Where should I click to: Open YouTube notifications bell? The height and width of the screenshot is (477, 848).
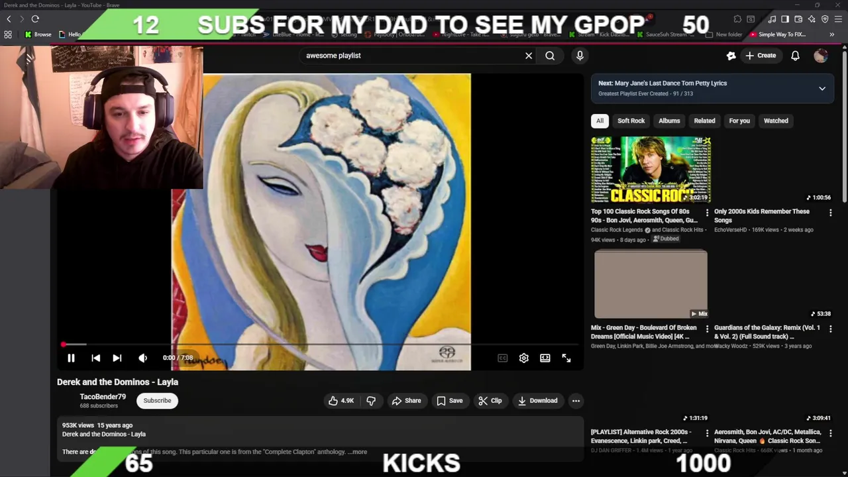[795, 56]
